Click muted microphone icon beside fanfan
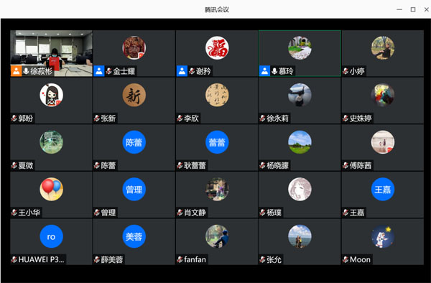This screenshot has height=283, width=431. point(180,259)
